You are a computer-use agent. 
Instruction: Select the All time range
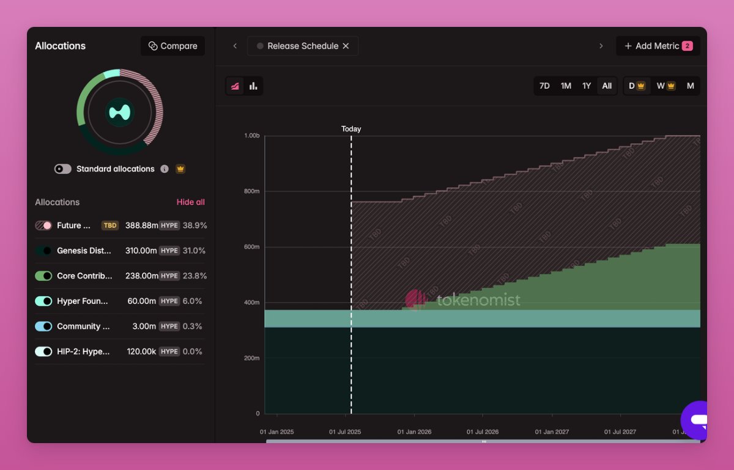[x=607, y=86]
